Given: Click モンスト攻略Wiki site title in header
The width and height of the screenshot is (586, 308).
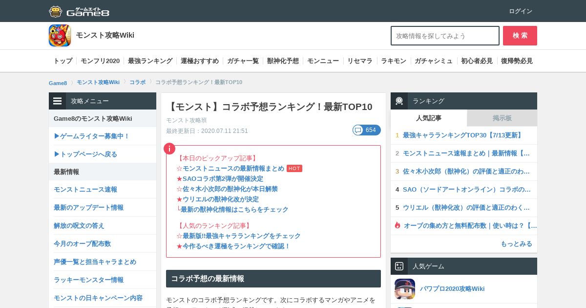Looking at the screenshot, I should click(x=105, y=35).
